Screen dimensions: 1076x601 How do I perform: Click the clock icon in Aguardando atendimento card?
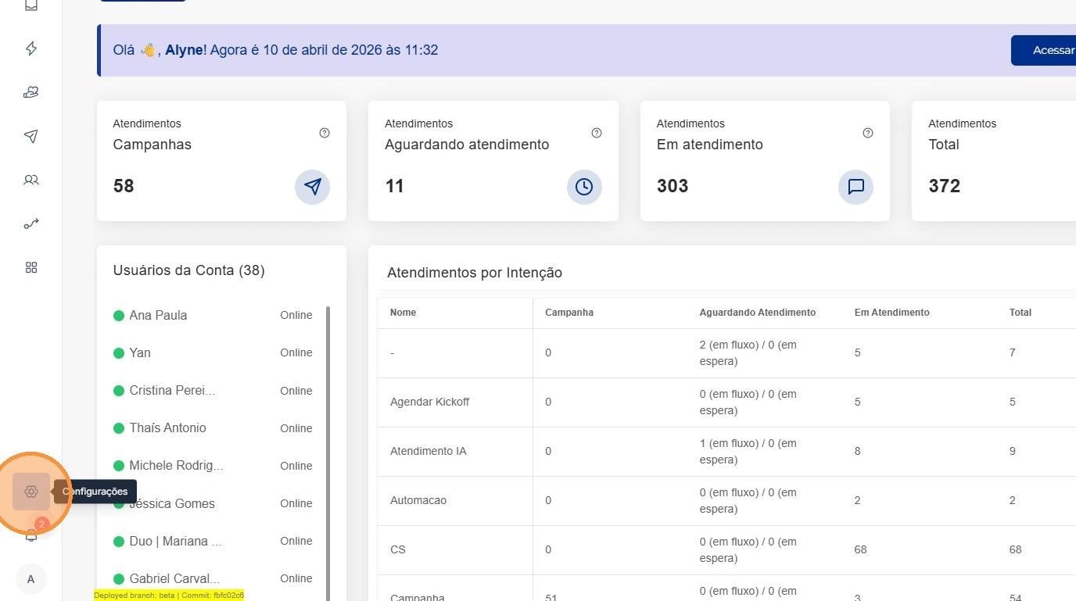(x=584, y=187)
